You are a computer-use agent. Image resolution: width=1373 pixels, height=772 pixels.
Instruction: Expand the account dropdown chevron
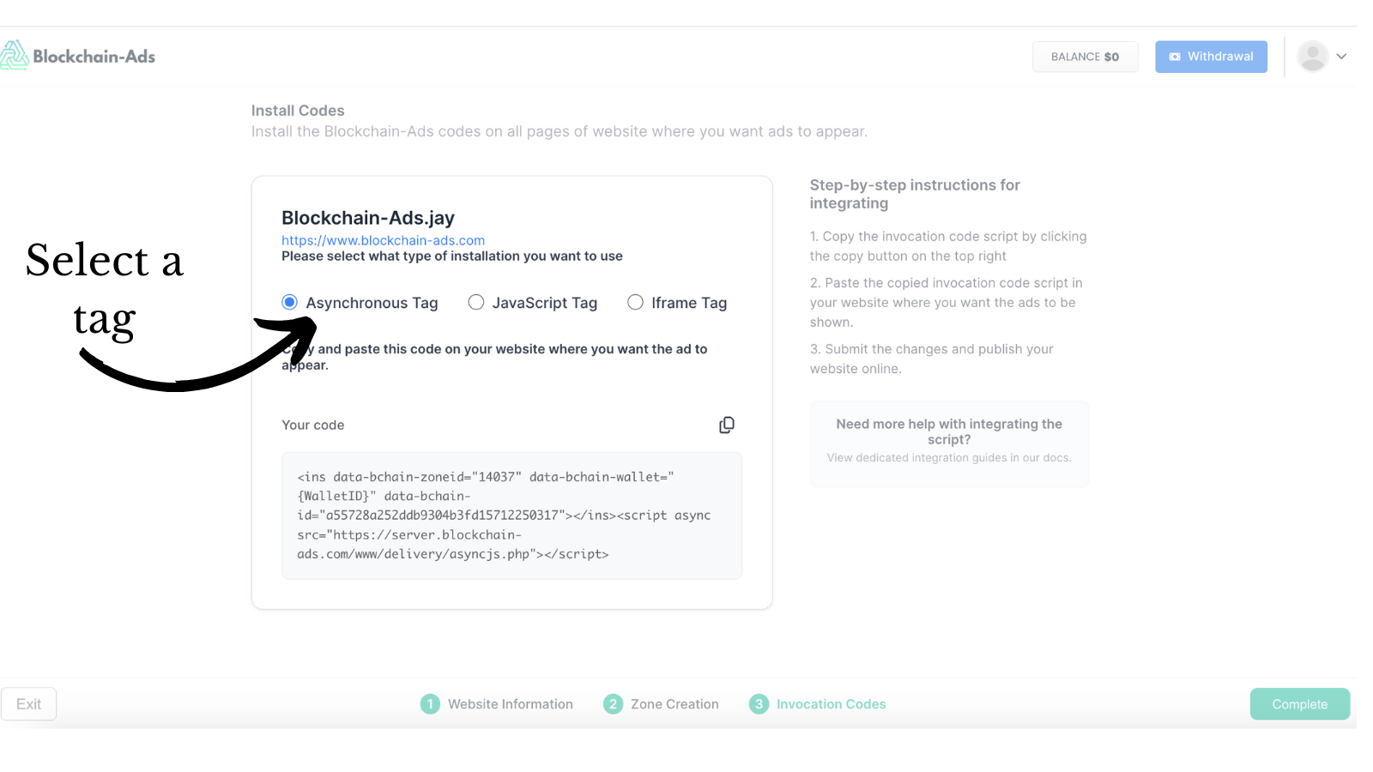(1341, 57)
